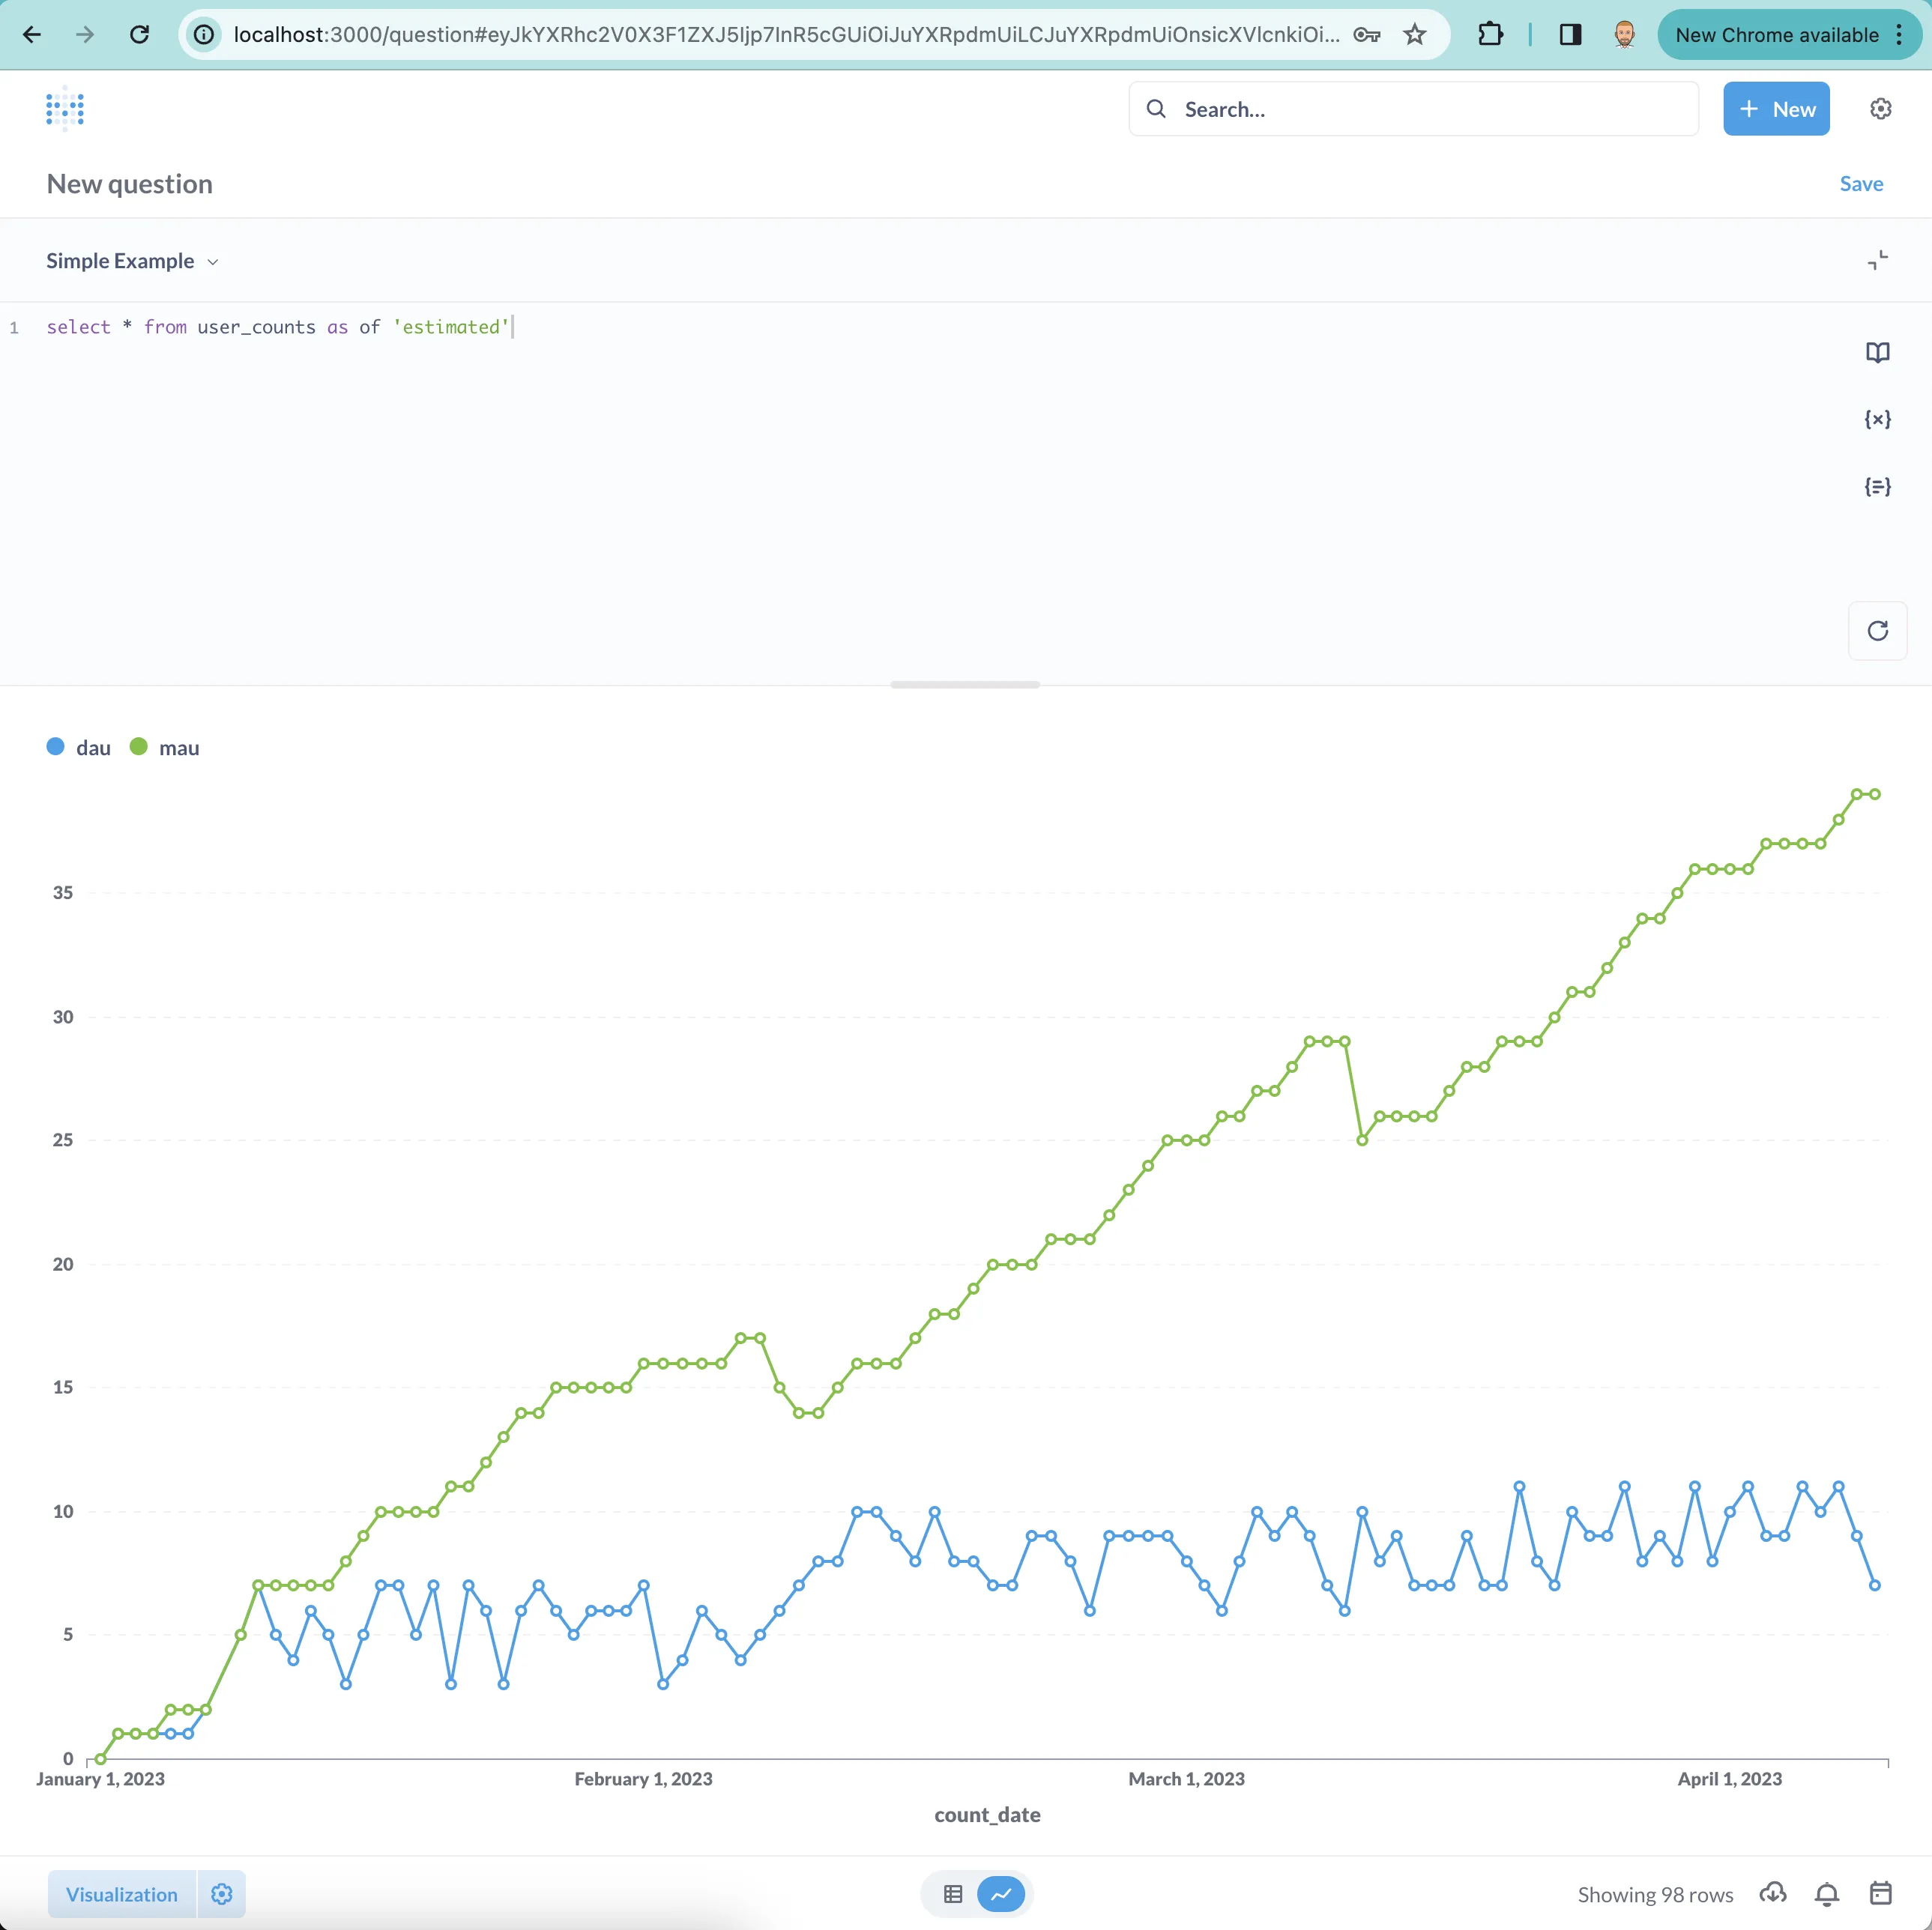The image size is (1932, 1930).
Task: Download full results via the cloud icon
Action: pos(1772,1893)
